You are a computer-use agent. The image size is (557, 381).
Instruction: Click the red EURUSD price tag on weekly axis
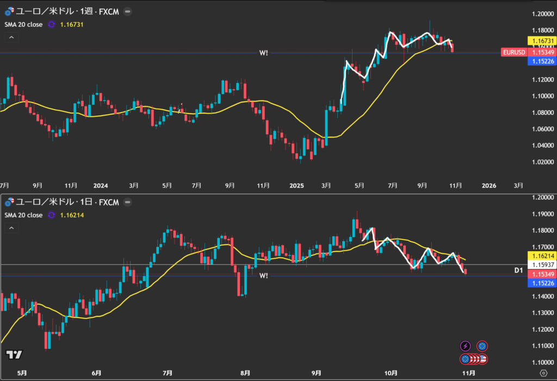[x=513, y=52]
